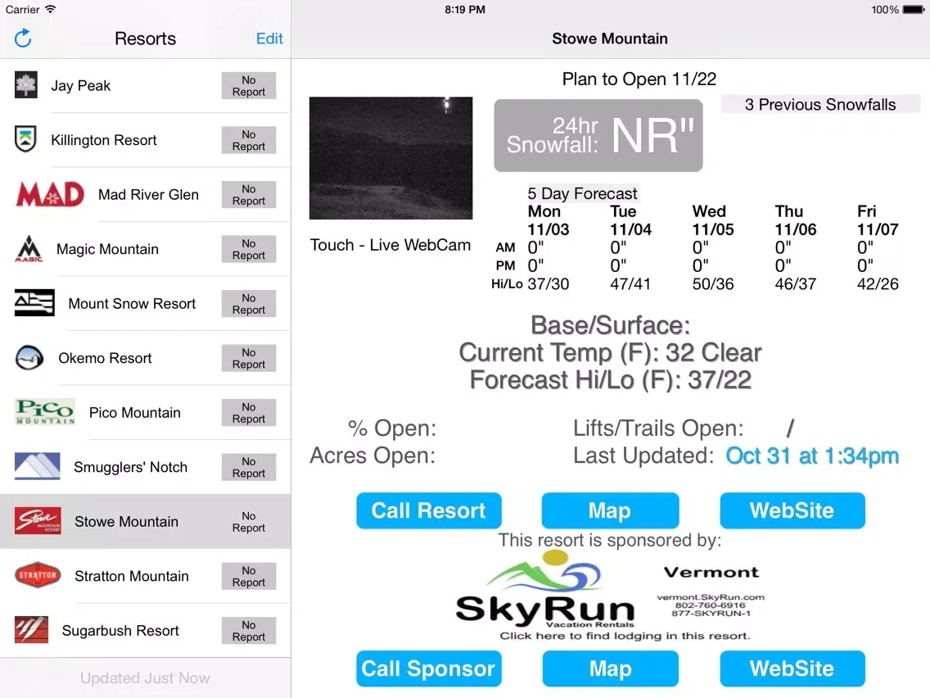Tap the Jay Peak maple leaf logo
Screen dimensions: 930x698
(25, 85)
